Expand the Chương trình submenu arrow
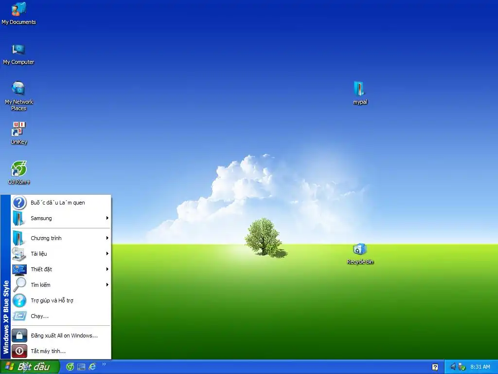 pos(107,238)
